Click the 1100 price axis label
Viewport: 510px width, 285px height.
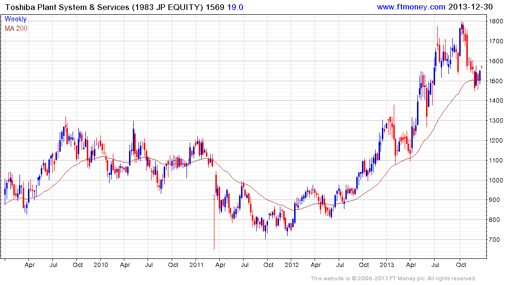coord(496,161)
